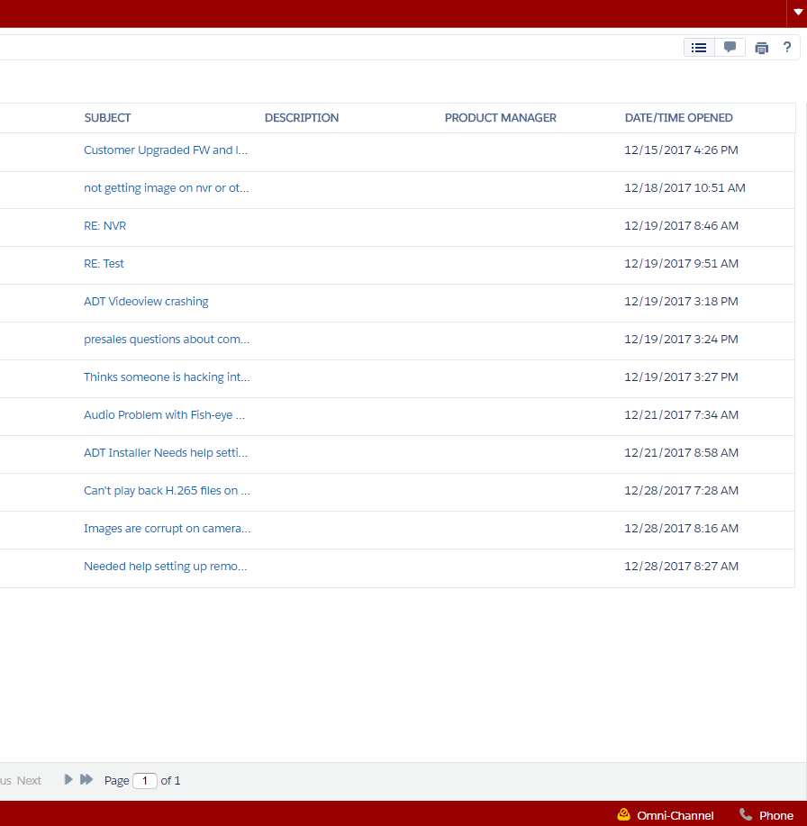
Task: Open Phone softphone widget
Action: (x=767, y=815)
